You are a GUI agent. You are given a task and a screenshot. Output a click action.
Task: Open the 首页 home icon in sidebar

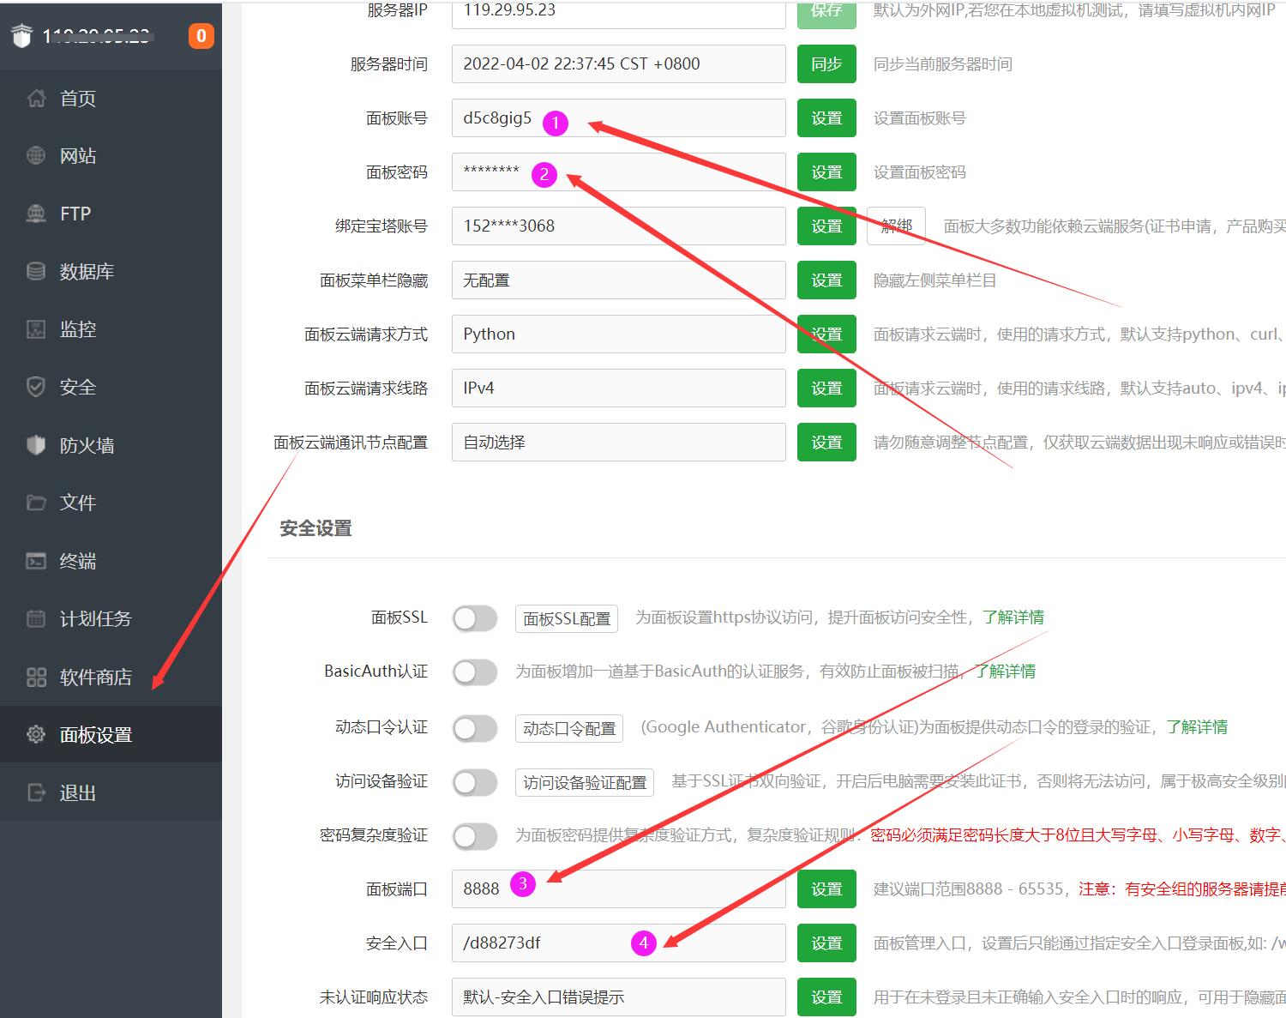(36, 99)
